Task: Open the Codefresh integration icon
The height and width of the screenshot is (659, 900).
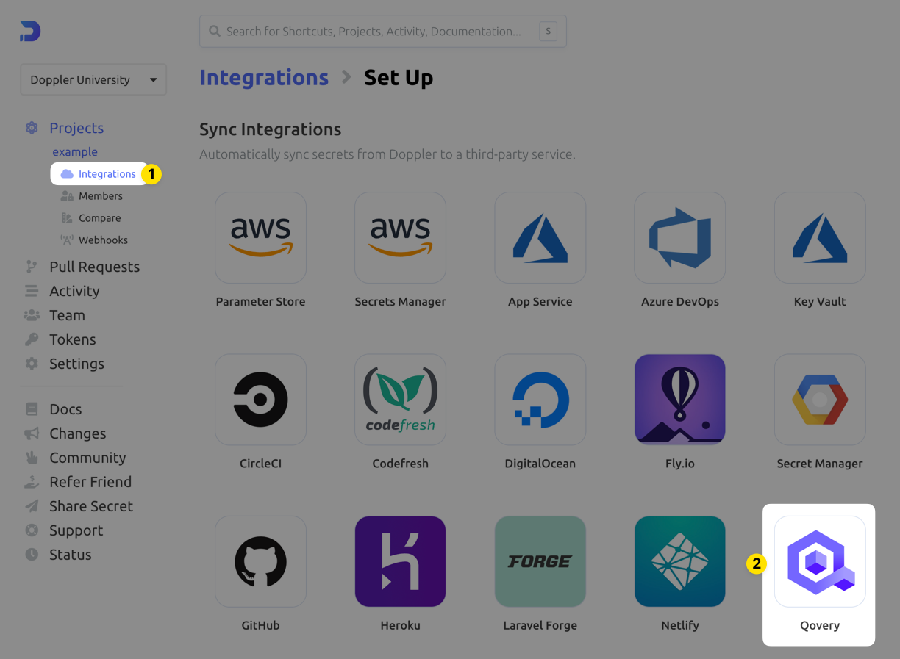Action: [x=400, y=400]
